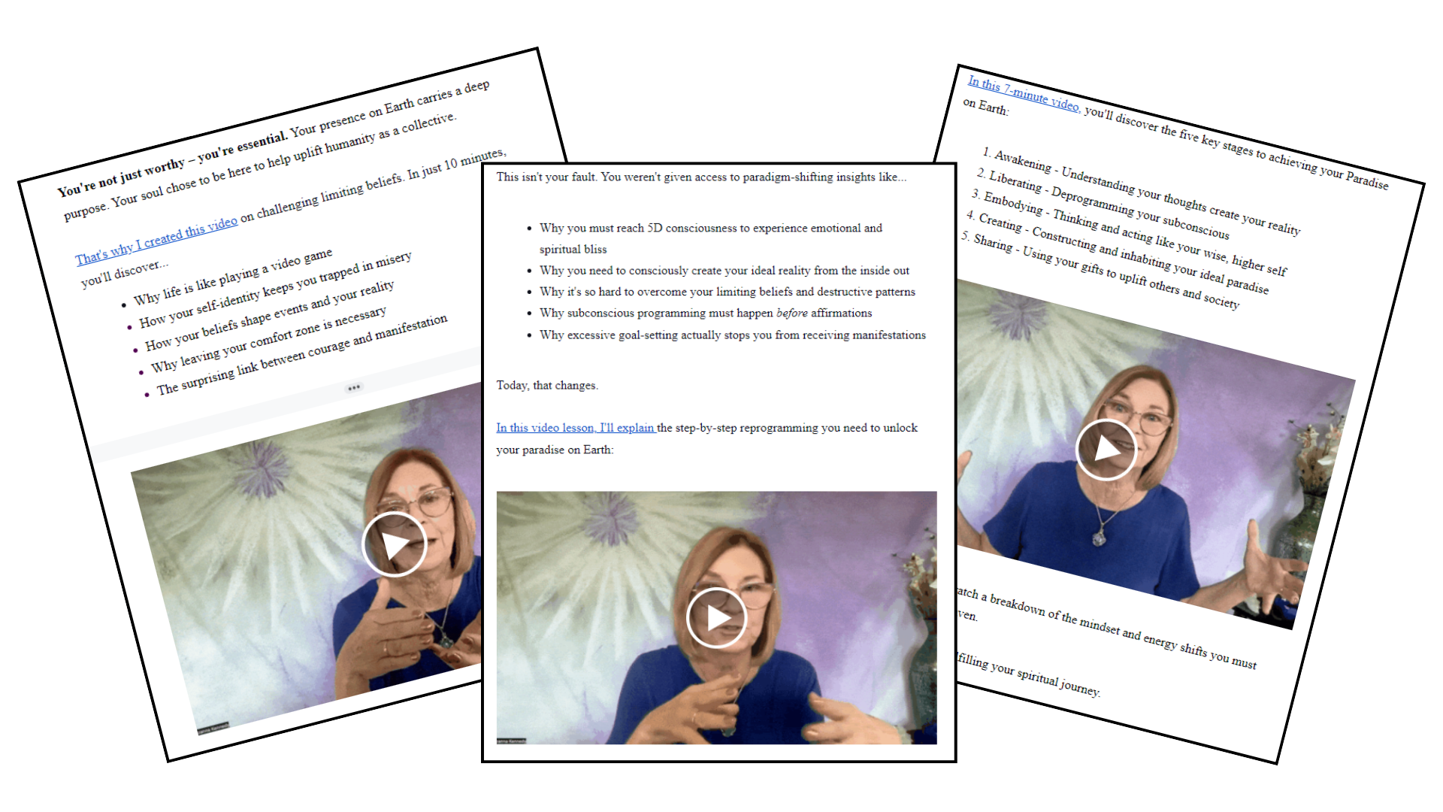Start the video in the right tilted email

click(x=1106, y=450)
